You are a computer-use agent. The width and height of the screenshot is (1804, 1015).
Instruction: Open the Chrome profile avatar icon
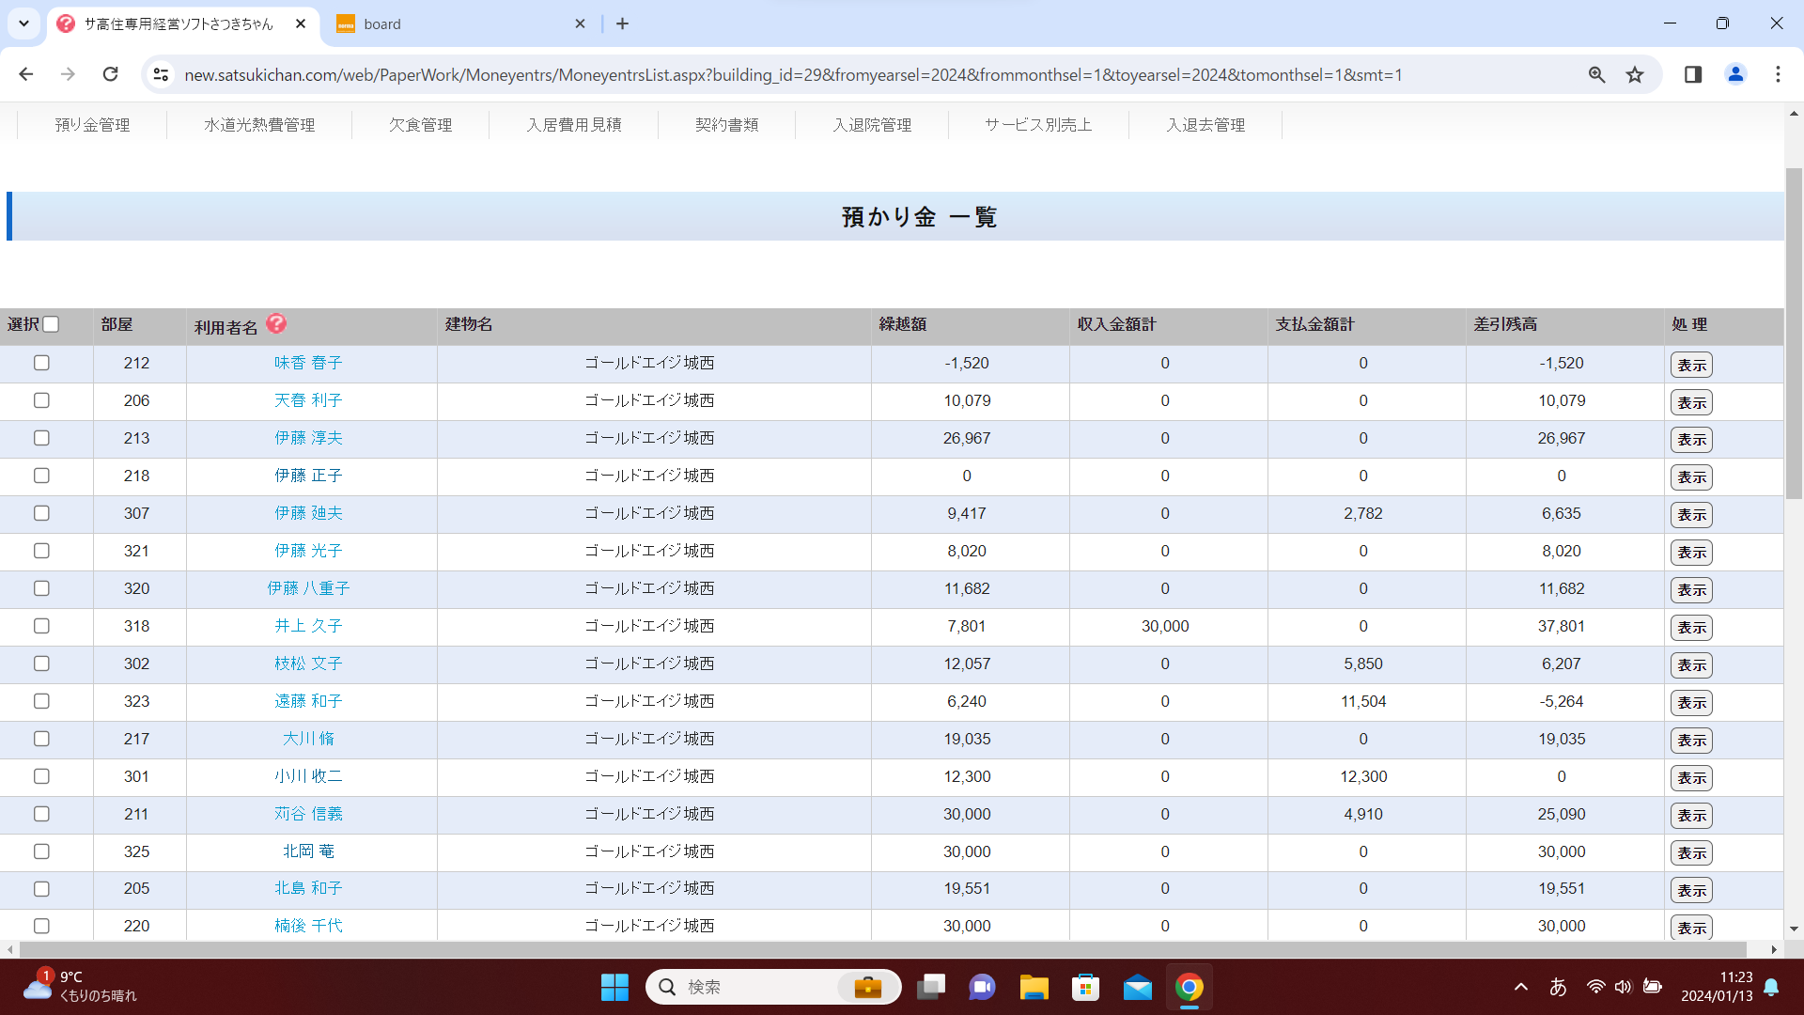1735,74
